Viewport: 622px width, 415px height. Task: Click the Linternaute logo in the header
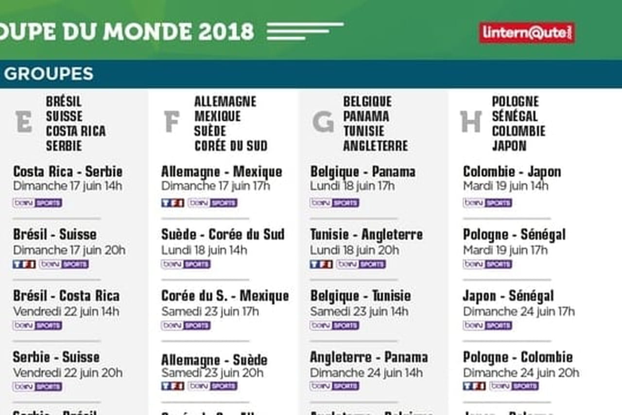point(527,33)
